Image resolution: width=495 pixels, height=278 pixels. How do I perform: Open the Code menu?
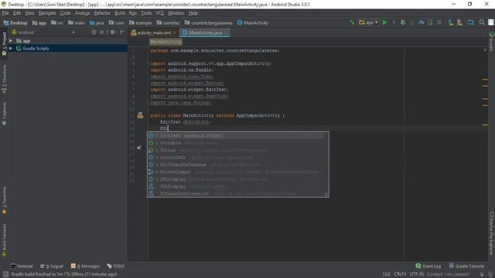coord(65,13)
